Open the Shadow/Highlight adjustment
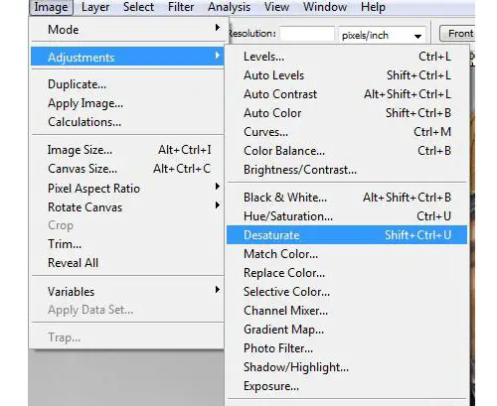 pos(347,367)
